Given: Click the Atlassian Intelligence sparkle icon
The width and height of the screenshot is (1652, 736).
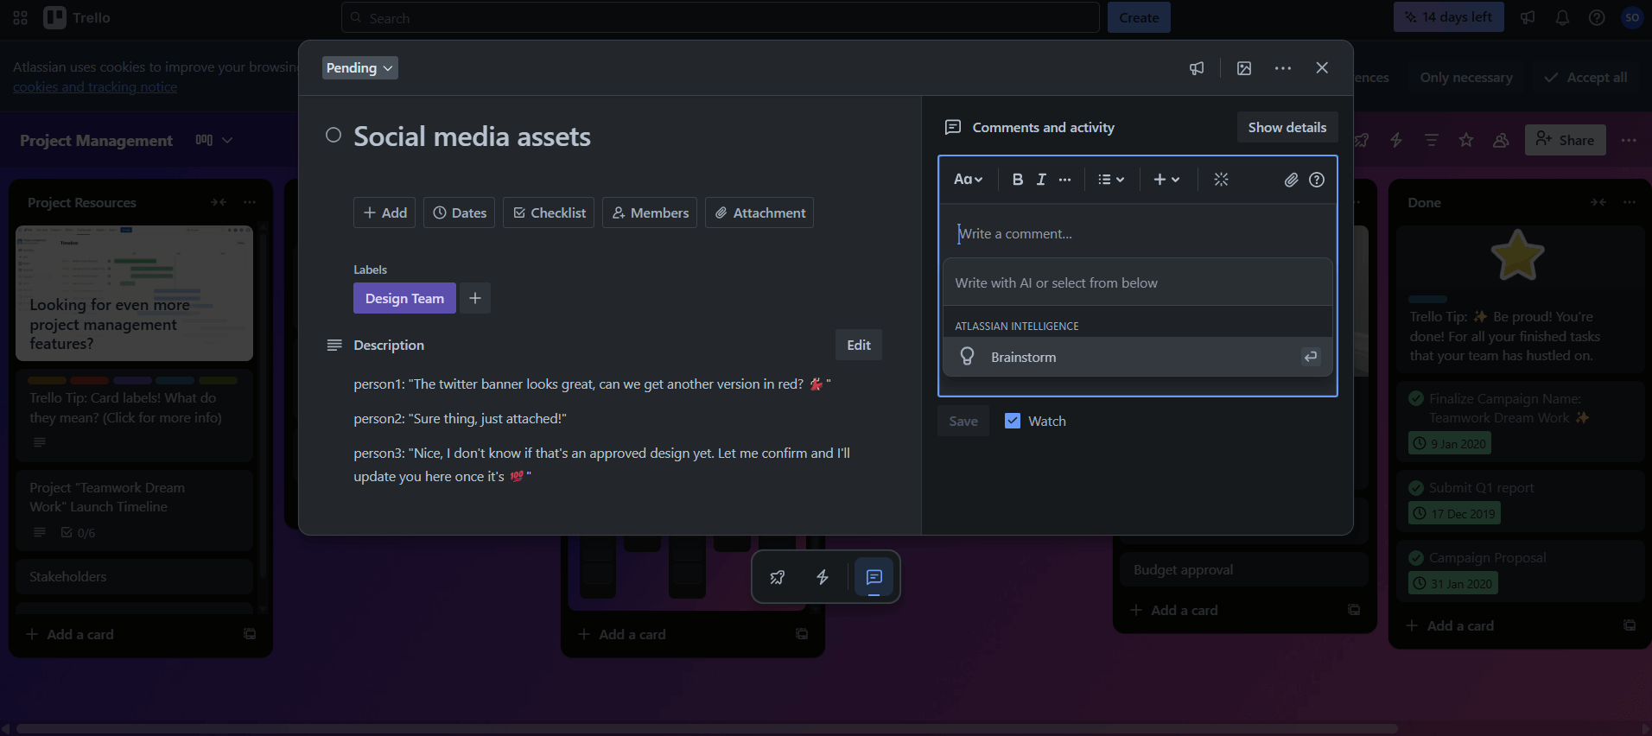Looking at the screenshot, I should point(1221,180).
